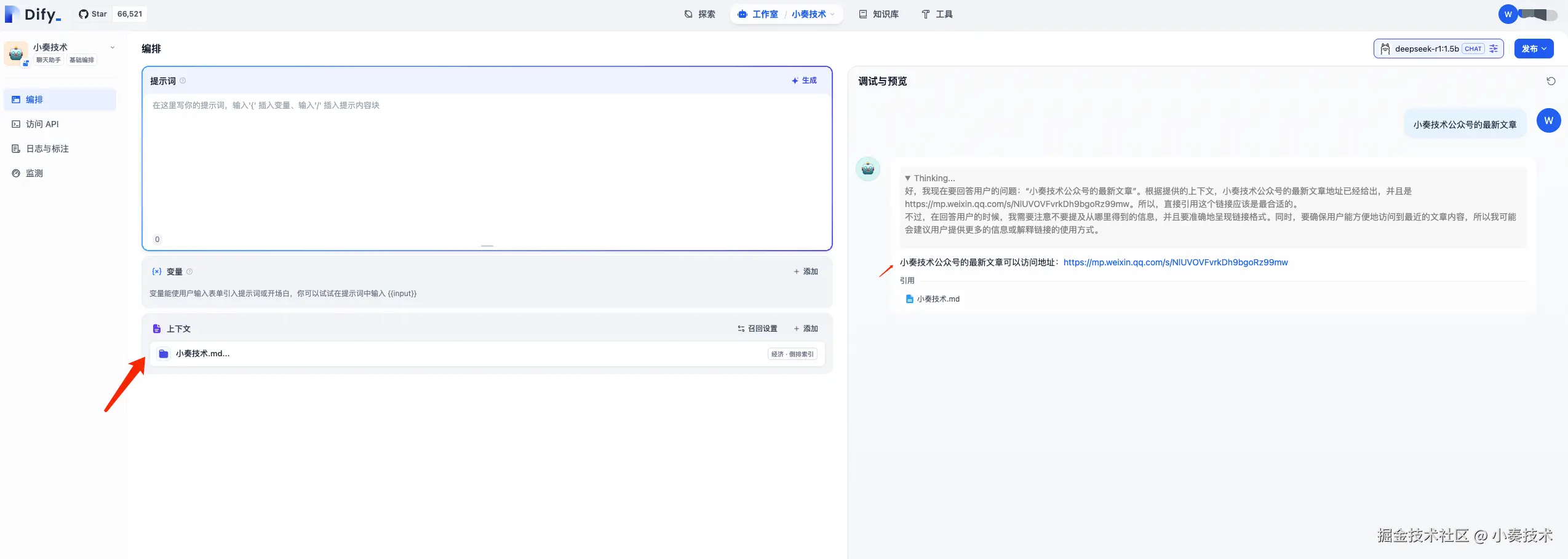Click the W avatar beside the chat message
This screenshot has height=559, width=1568.
pyautogui.click(x=1548, y=120)
